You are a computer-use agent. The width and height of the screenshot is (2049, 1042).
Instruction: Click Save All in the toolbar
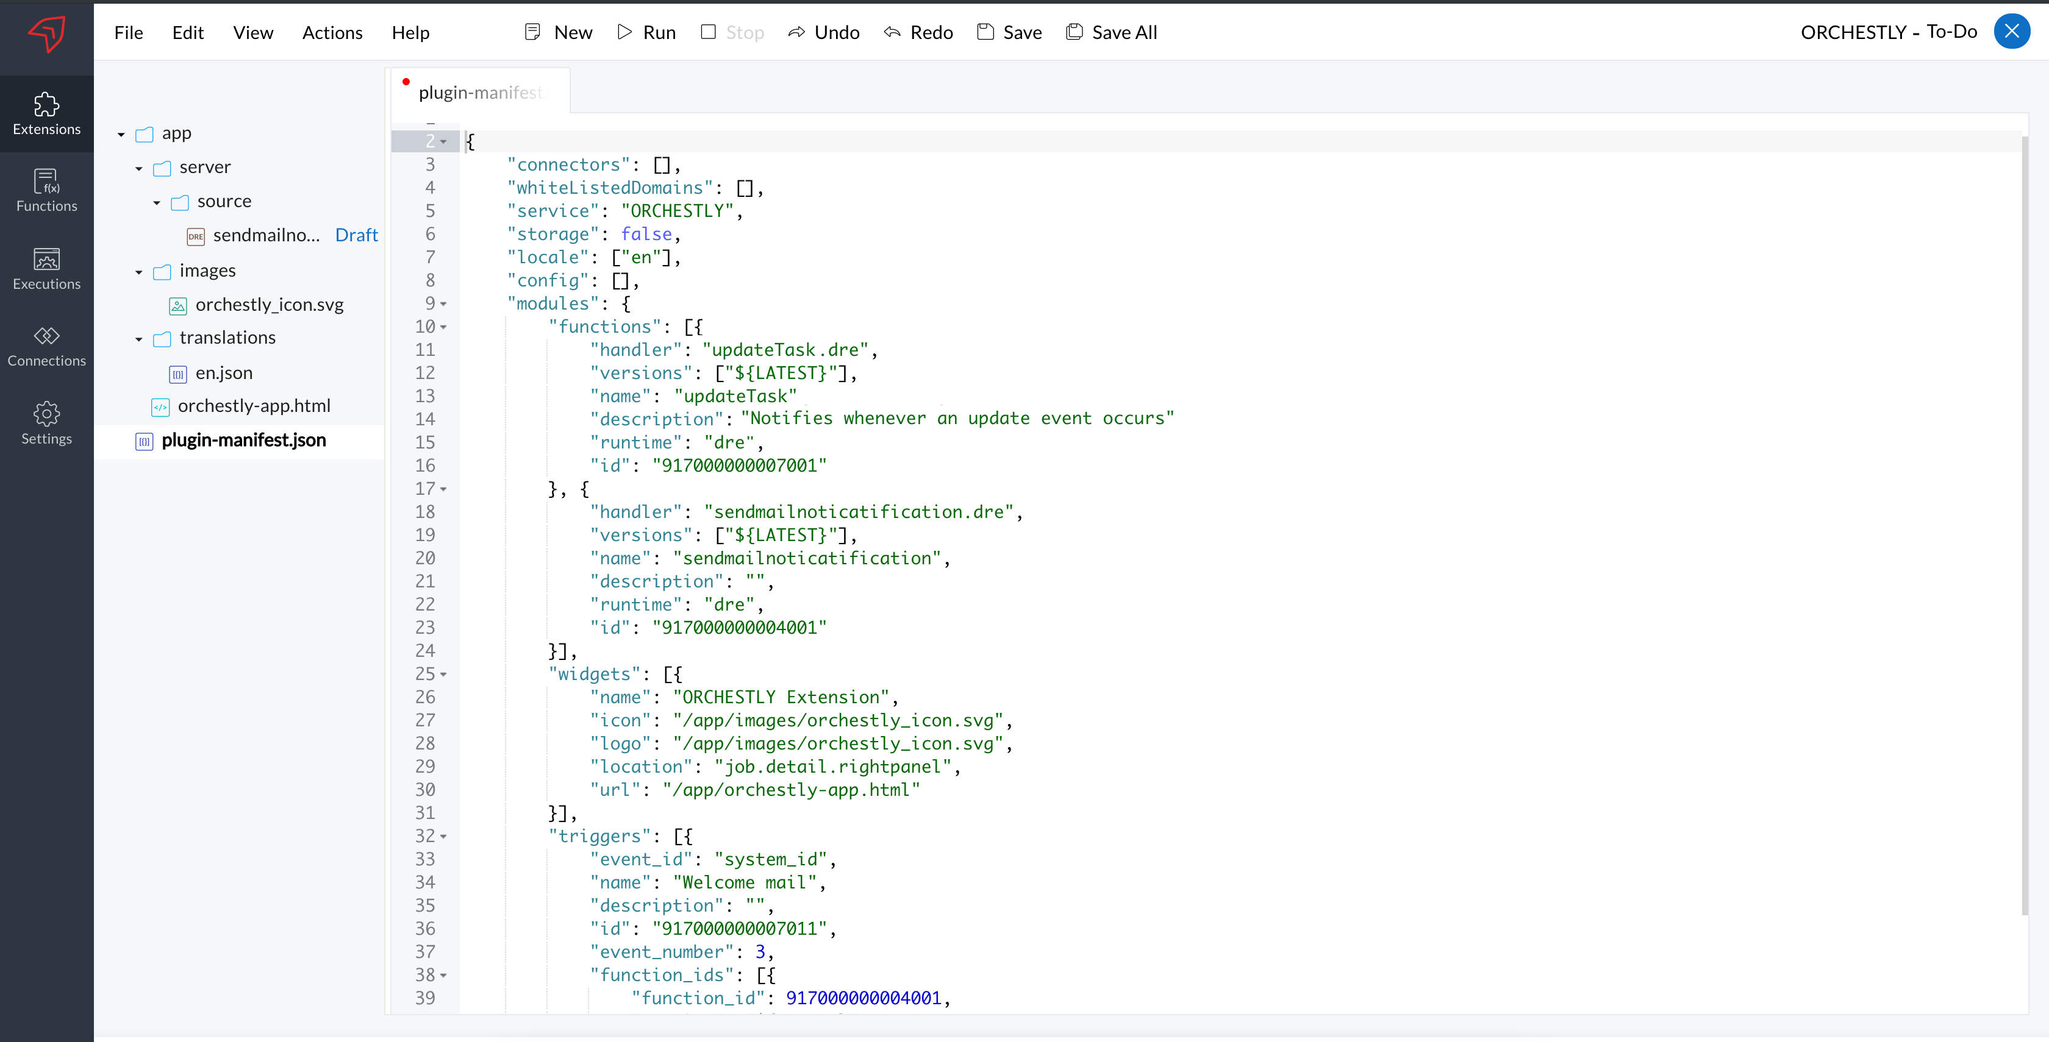[1111, 32]
